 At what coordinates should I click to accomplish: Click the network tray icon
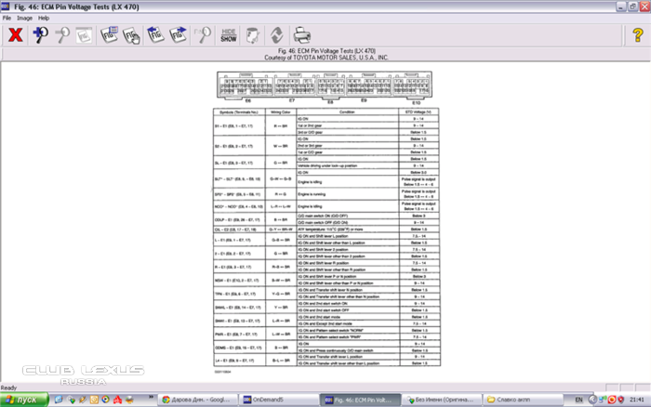point(603,400)
